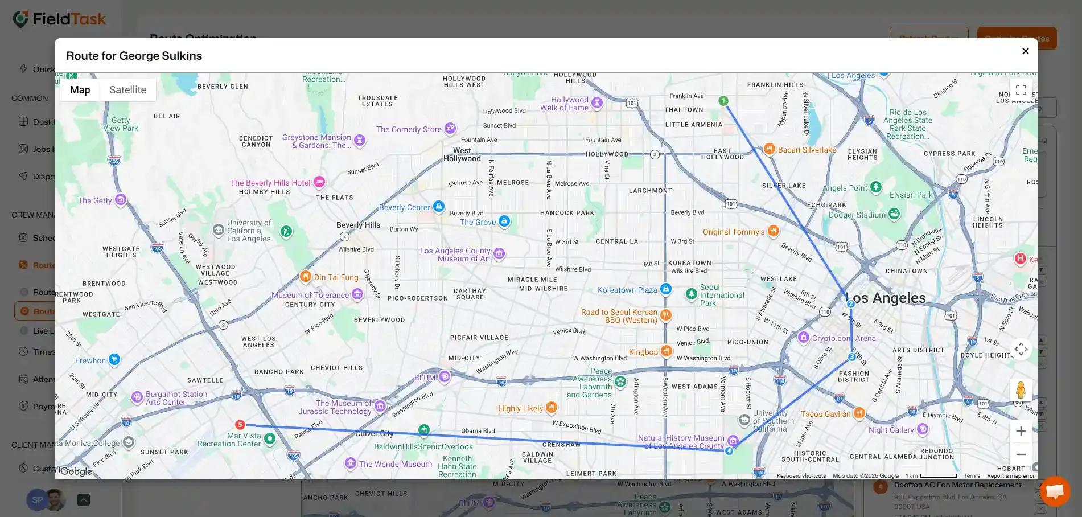This screenshot has height=517, width=1082.
Task: Click route stop marker 3
Action: tap(851, 357)
